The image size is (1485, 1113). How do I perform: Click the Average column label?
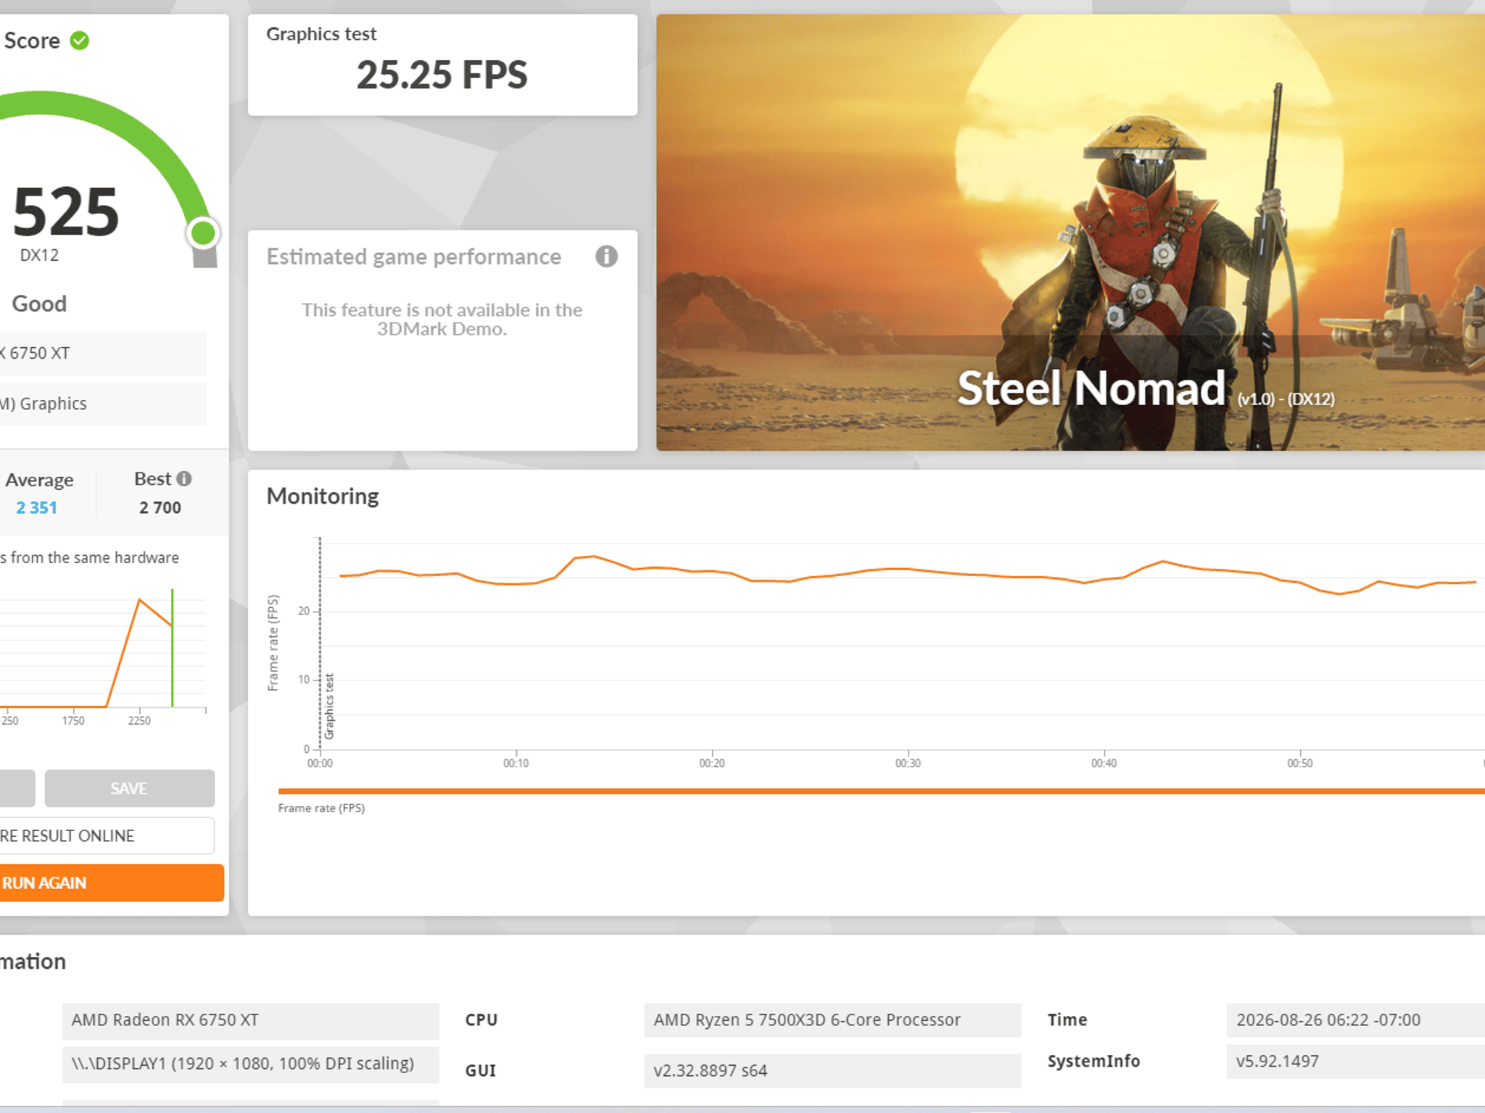pyautogui.click(x=39, y=480)
